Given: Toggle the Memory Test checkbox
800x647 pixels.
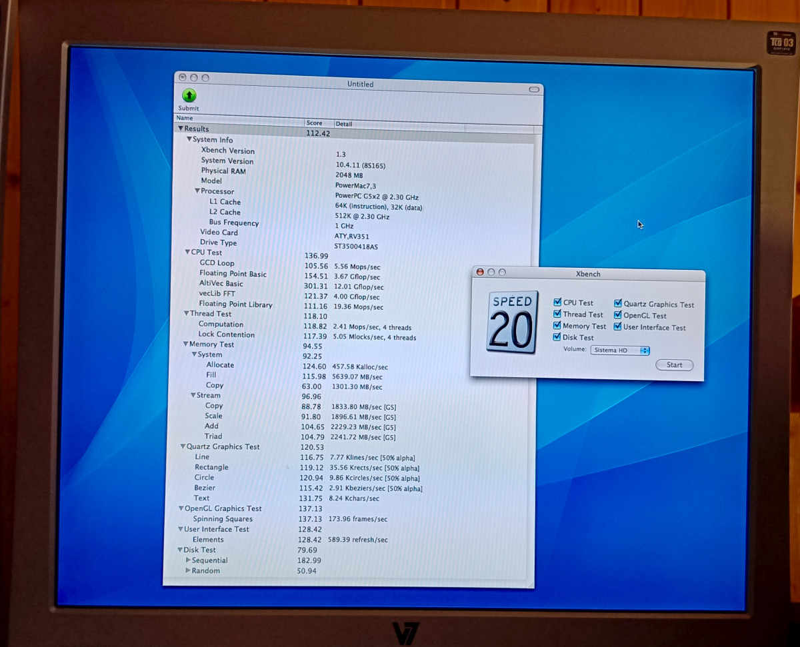Looking at the screenshot, I should point(557,326).
